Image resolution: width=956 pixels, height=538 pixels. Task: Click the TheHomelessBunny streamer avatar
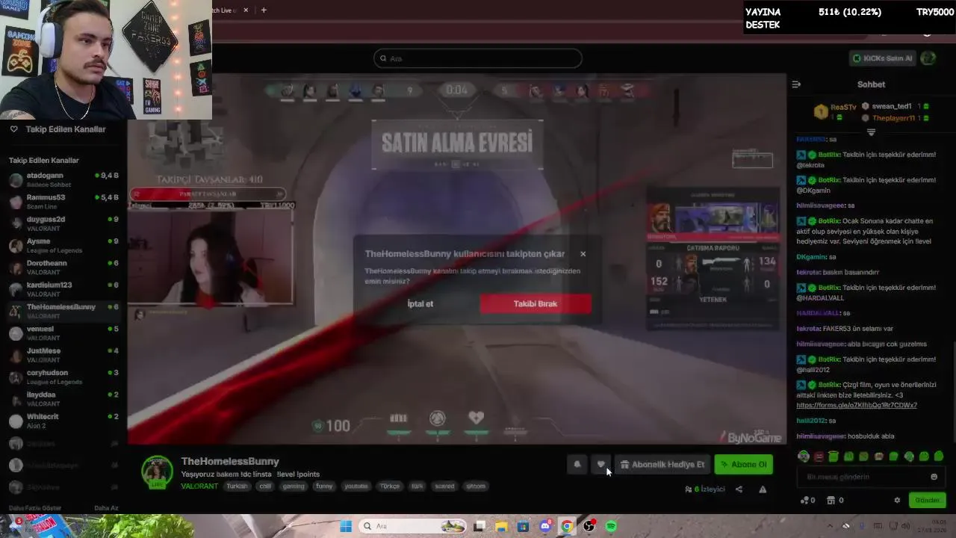point(157,471)
